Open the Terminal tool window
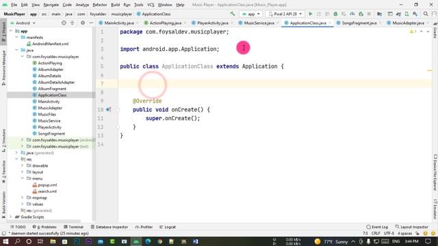This screenshot has width=438, height=246. point(73,227)
